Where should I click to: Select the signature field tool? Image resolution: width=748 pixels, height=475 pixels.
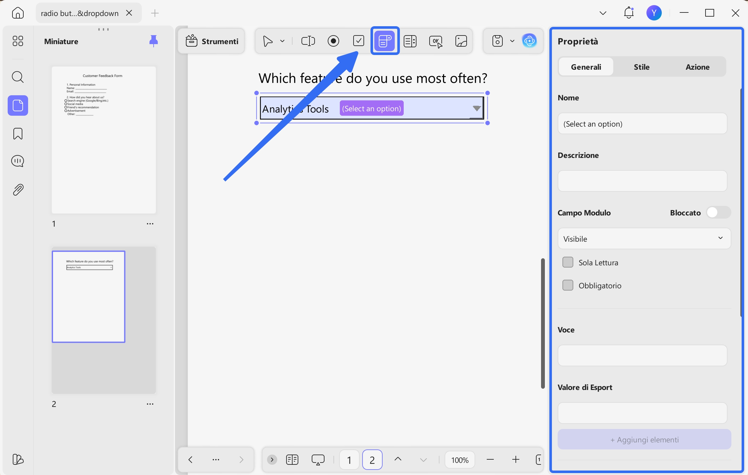click(x=461, y=41)
